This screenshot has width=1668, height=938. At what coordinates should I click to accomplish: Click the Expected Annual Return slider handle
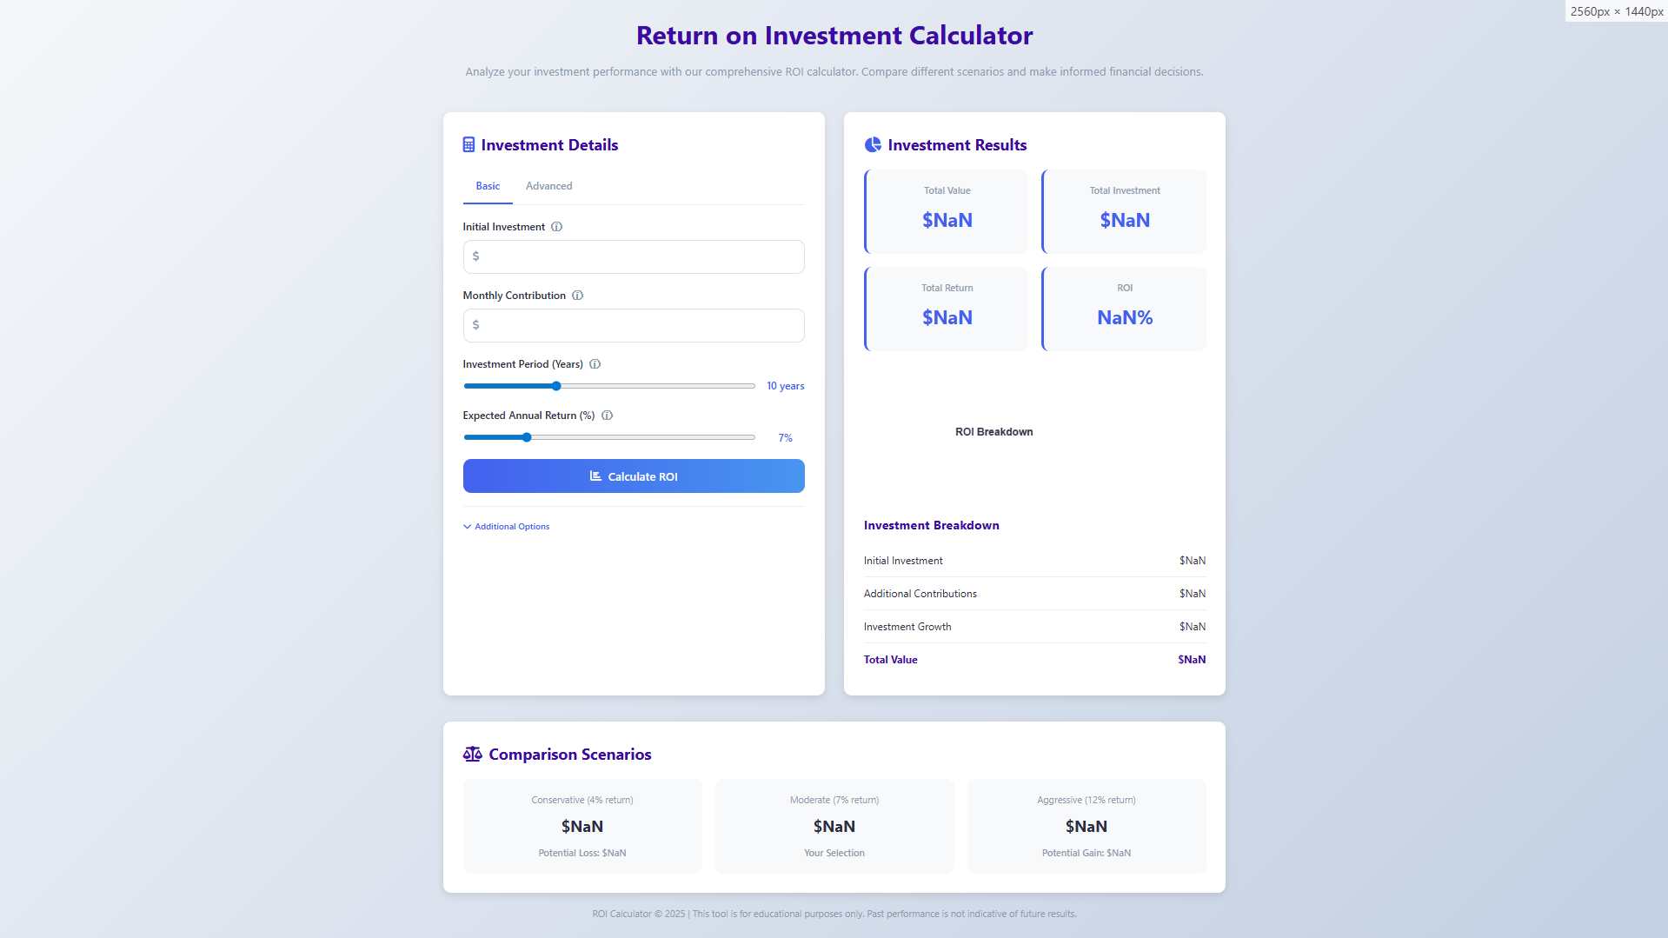click(527, 437)
